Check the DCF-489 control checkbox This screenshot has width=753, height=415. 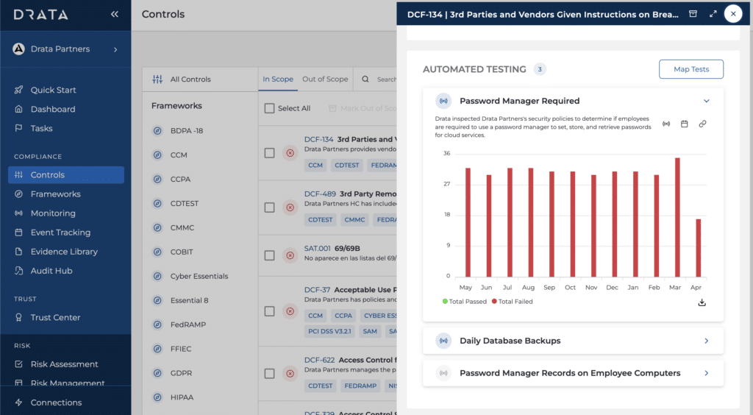pos(269,207)
